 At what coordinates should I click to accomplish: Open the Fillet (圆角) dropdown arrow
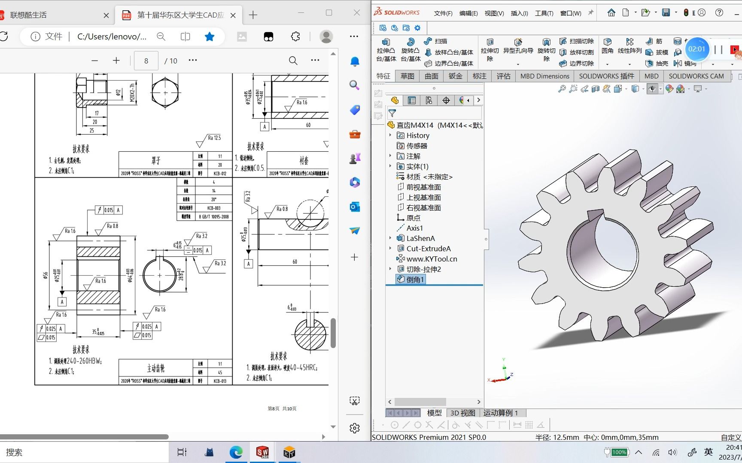point(607,64)
